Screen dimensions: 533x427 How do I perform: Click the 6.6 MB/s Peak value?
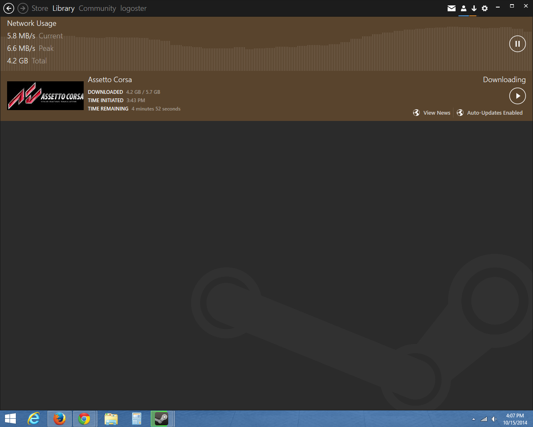pos(30,48)
